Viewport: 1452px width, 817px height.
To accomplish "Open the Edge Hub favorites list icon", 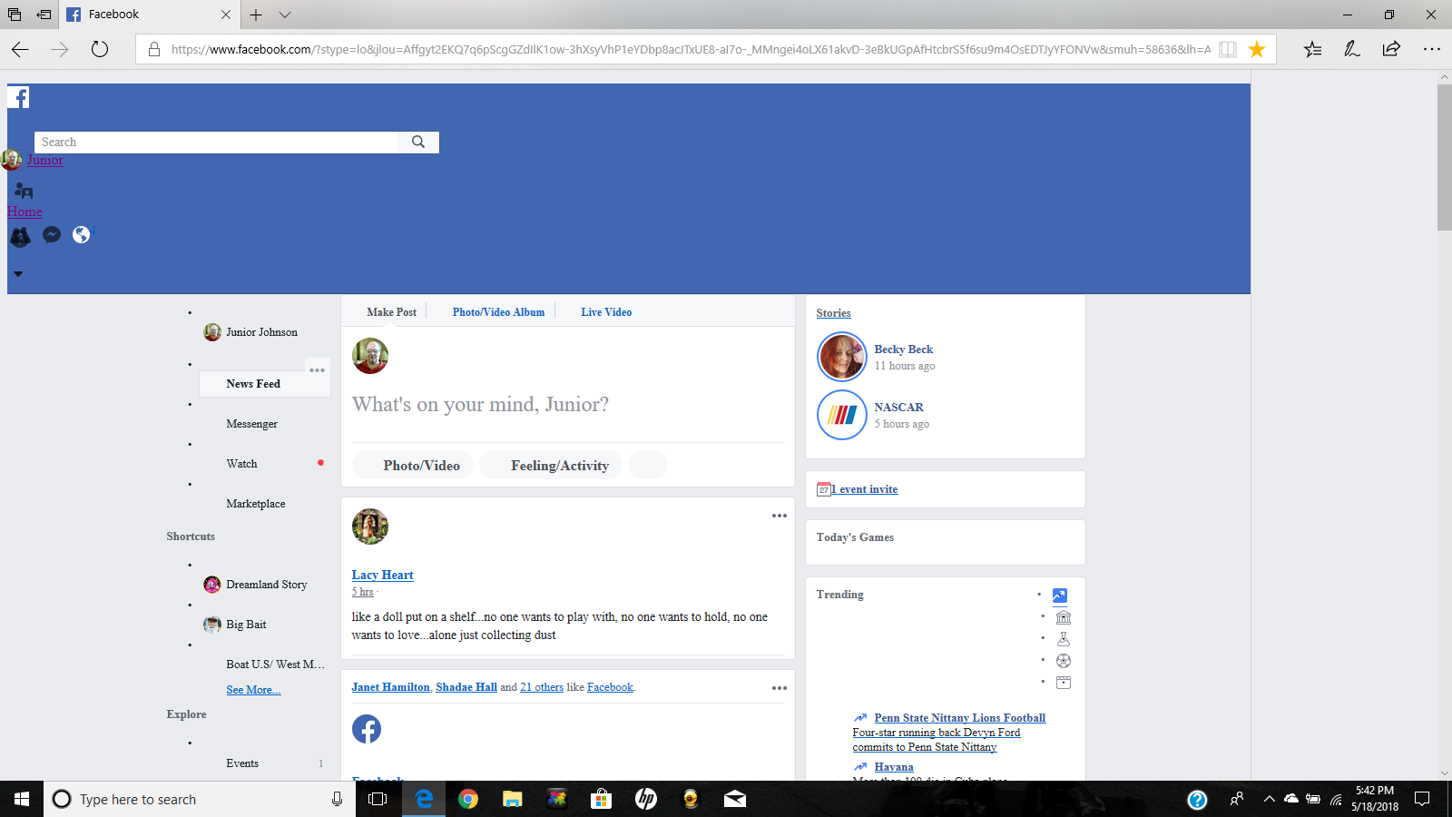I will (x=1312, y=49).
